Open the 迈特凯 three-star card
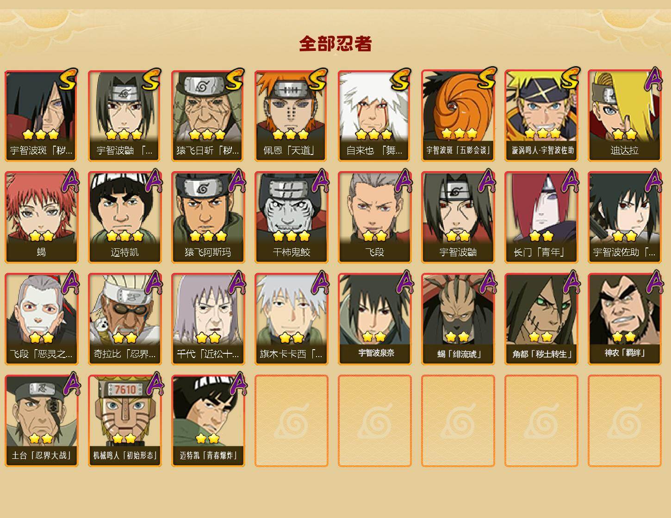671x518 pixels. 124,217
